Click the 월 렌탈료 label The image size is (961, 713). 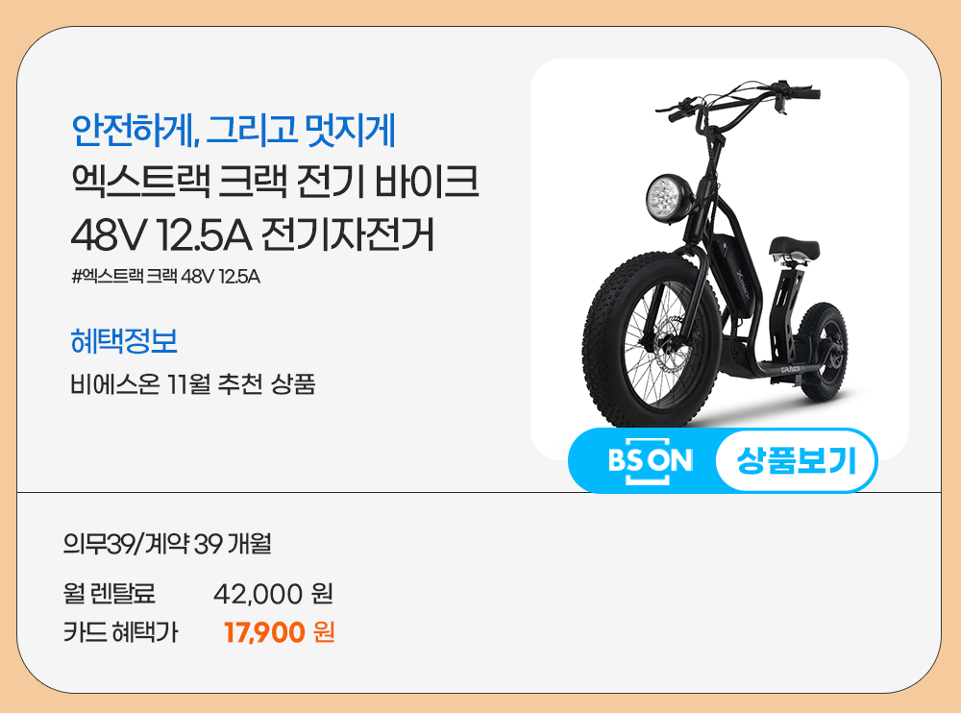pyautogui.click(x=110, y=594)
